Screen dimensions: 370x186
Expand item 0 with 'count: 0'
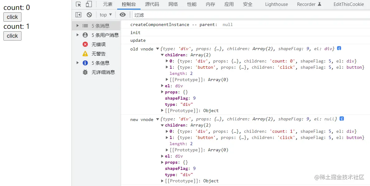[167, 61]
